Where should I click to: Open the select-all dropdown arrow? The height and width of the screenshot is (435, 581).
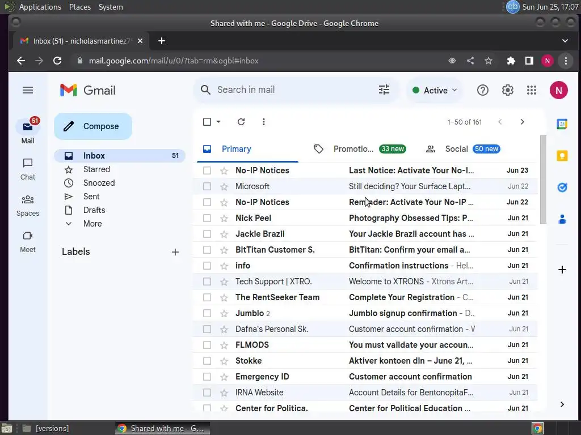tap(218, 122)
